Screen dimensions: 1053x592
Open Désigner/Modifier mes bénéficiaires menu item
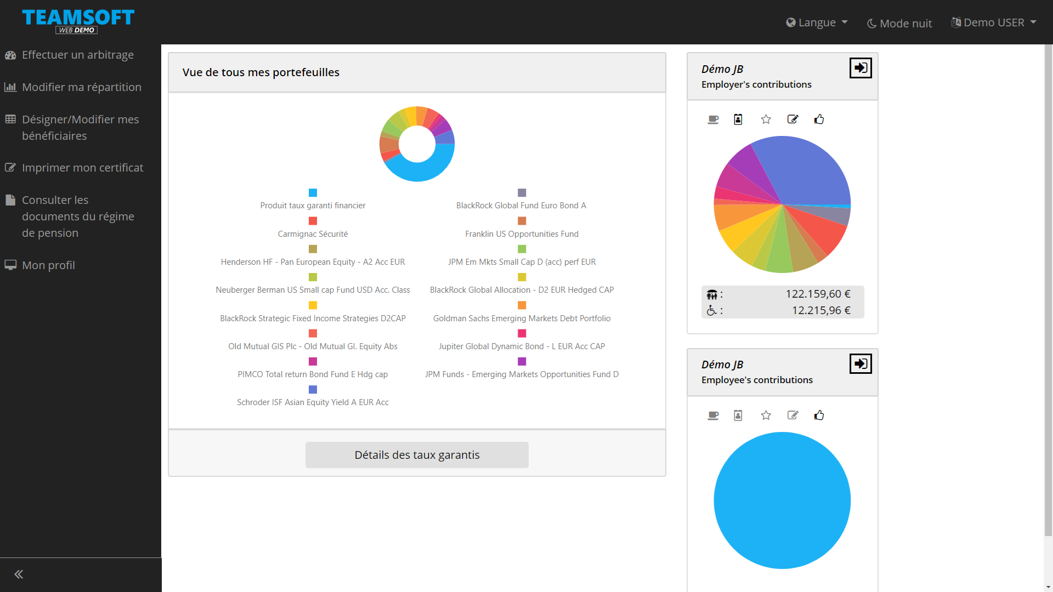coord(81,127)
